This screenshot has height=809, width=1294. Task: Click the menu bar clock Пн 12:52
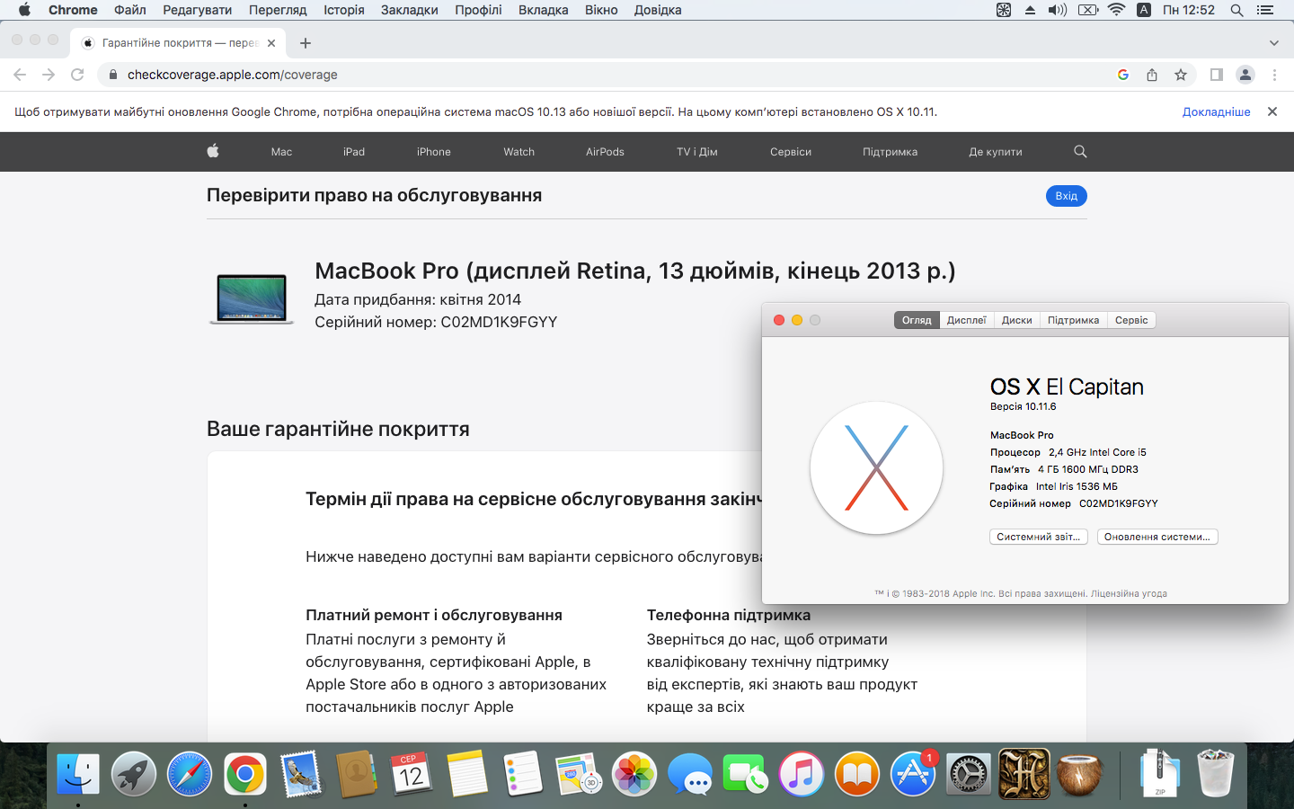click(1188, 10)
